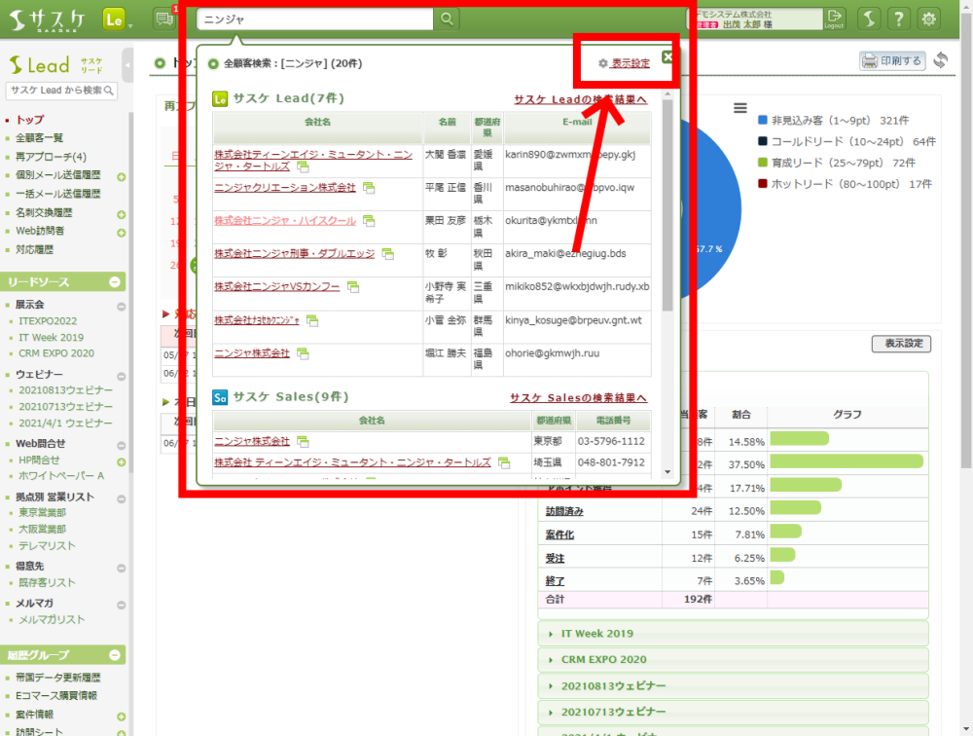Click the 表示設定 link in search popup

630,63
